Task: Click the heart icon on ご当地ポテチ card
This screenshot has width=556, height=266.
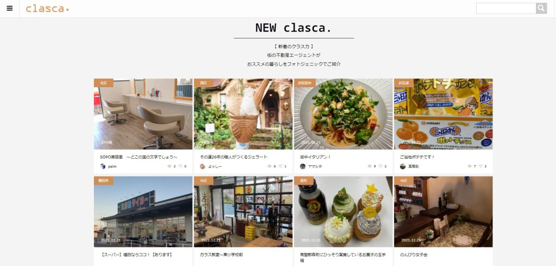Action: [481, 166]
